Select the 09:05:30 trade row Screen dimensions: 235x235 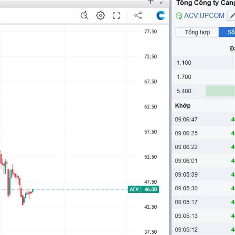click(x=203, y=188)
